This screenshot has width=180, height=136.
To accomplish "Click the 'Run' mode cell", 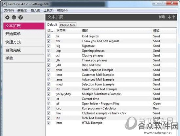I will click(156, 108).
